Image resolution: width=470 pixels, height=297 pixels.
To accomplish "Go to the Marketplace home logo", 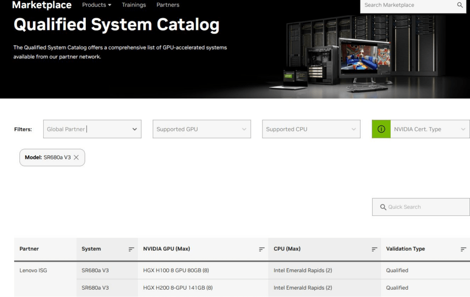I will (x=42, y=5).
